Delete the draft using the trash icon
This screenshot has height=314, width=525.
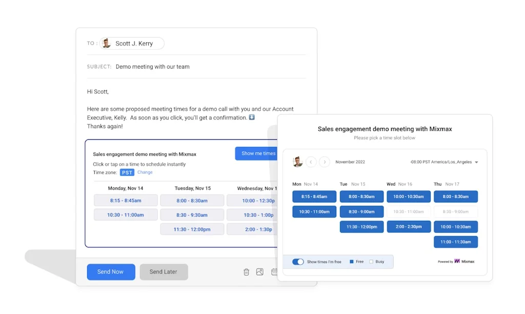point(246,271)
